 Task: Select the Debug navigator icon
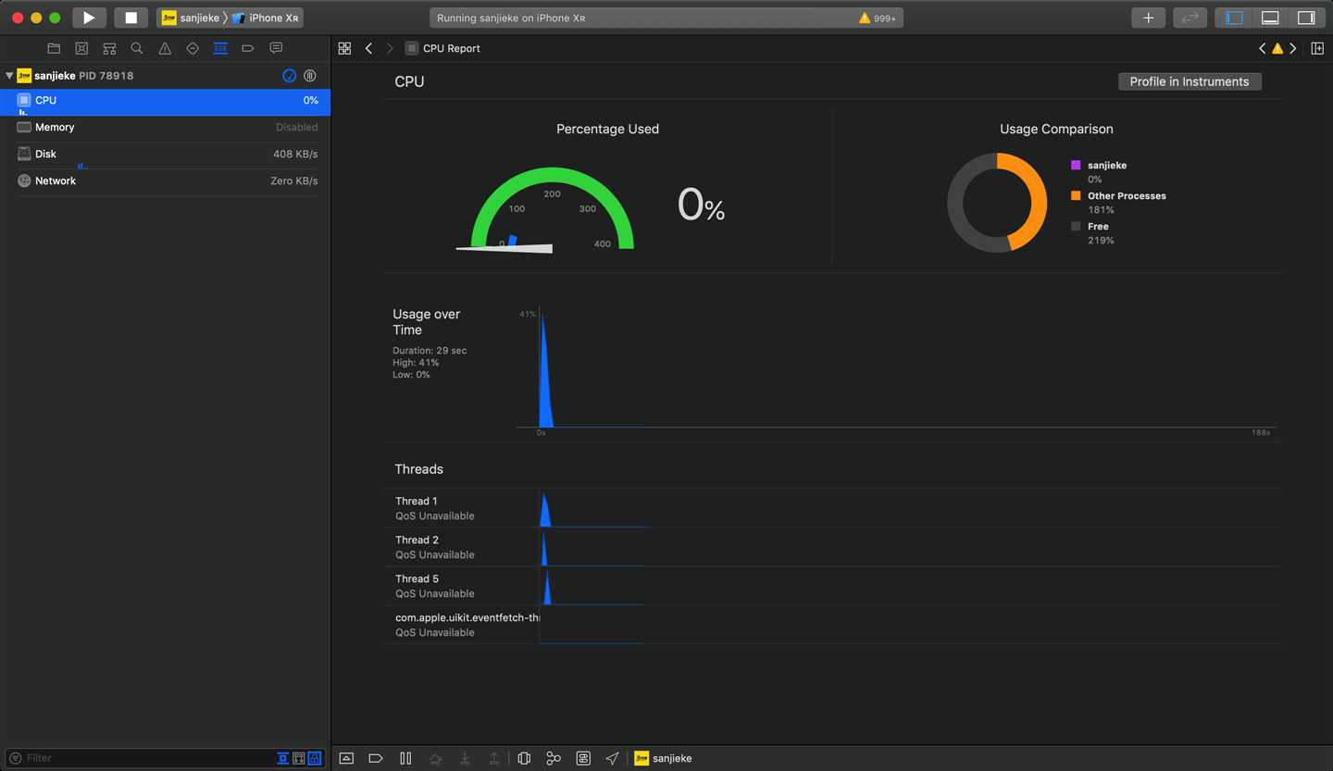coord(220,48)
